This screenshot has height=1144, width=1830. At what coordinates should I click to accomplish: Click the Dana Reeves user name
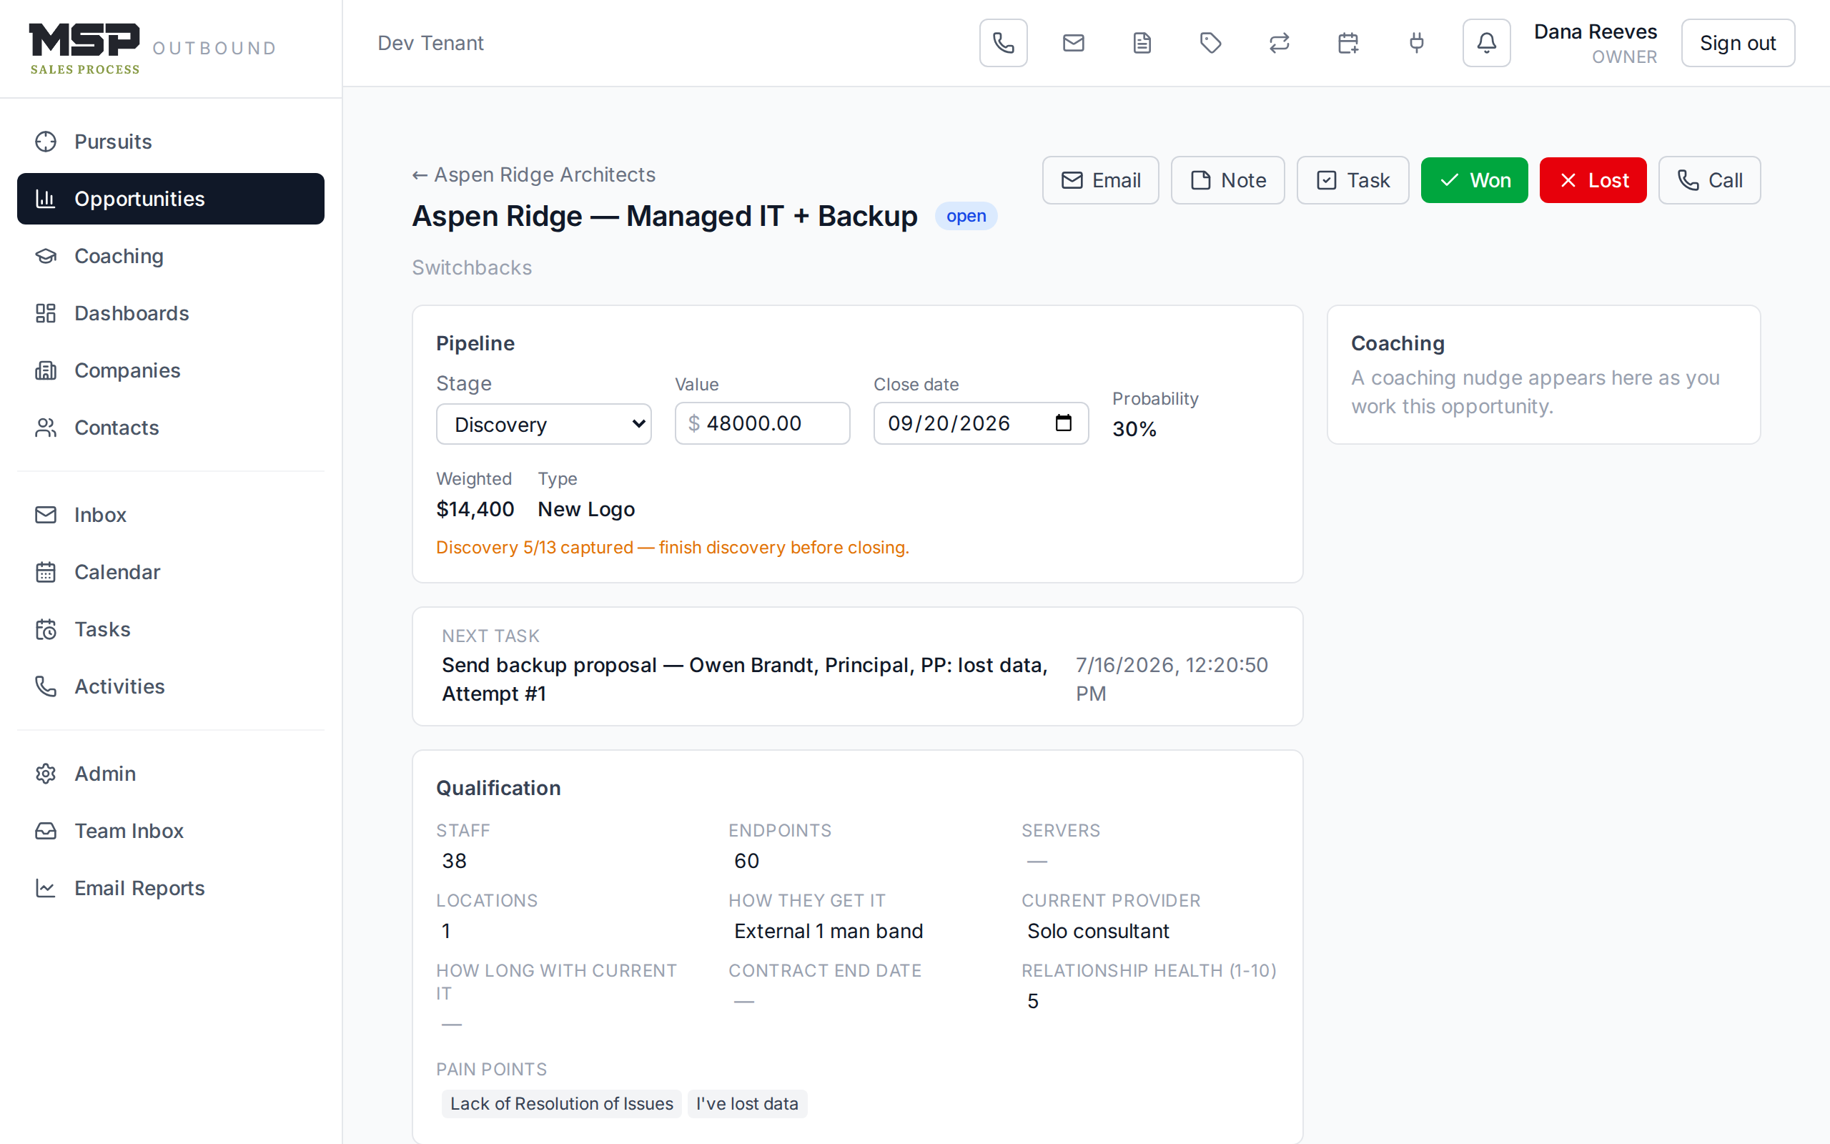point(1595,31)
